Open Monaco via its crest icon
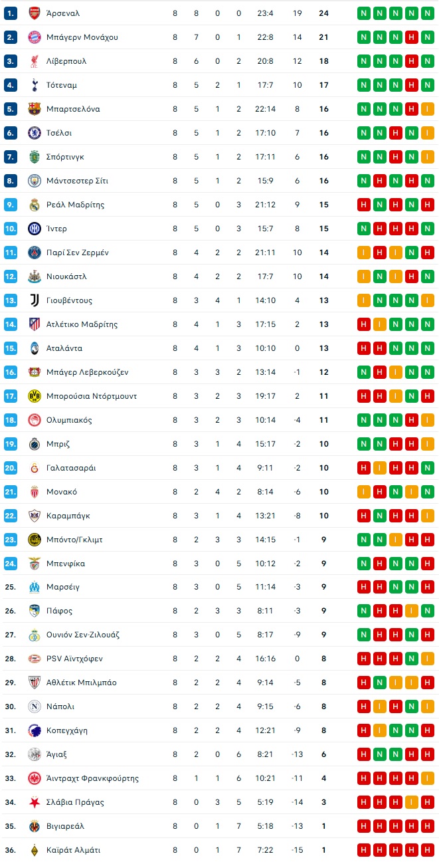Screen dimensions: 439x866 coord(34,491)
